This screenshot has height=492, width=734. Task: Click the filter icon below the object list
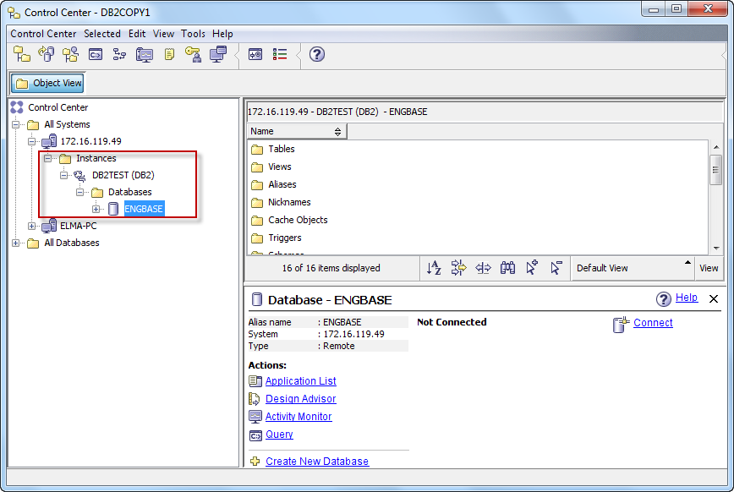click(x=457, y=268)
